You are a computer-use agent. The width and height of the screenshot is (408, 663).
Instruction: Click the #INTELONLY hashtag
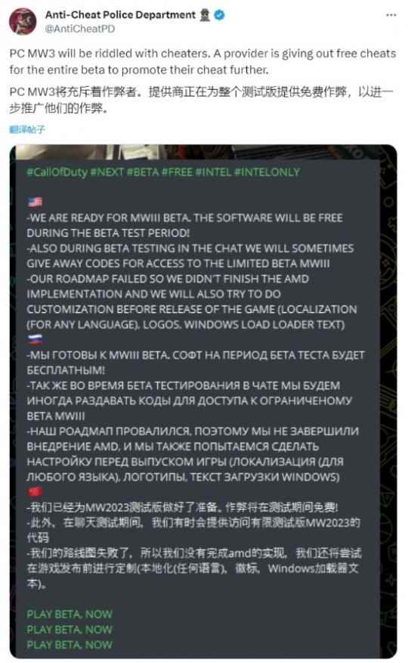click(267, 172)
